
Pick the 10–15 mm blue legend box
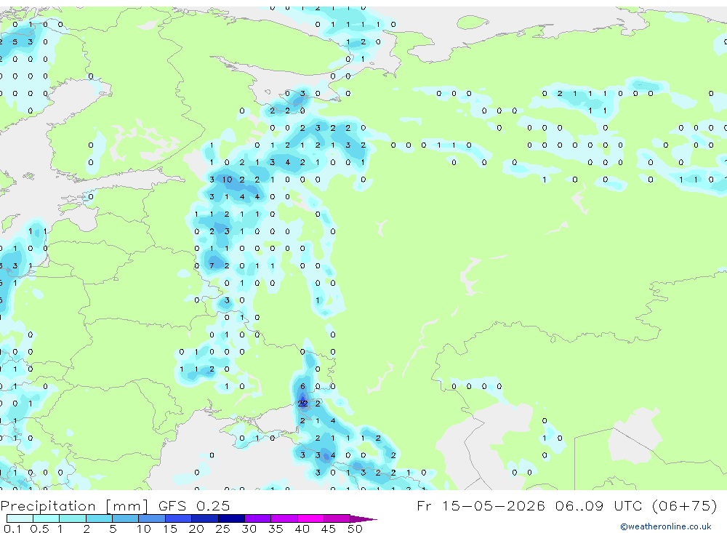152,518
